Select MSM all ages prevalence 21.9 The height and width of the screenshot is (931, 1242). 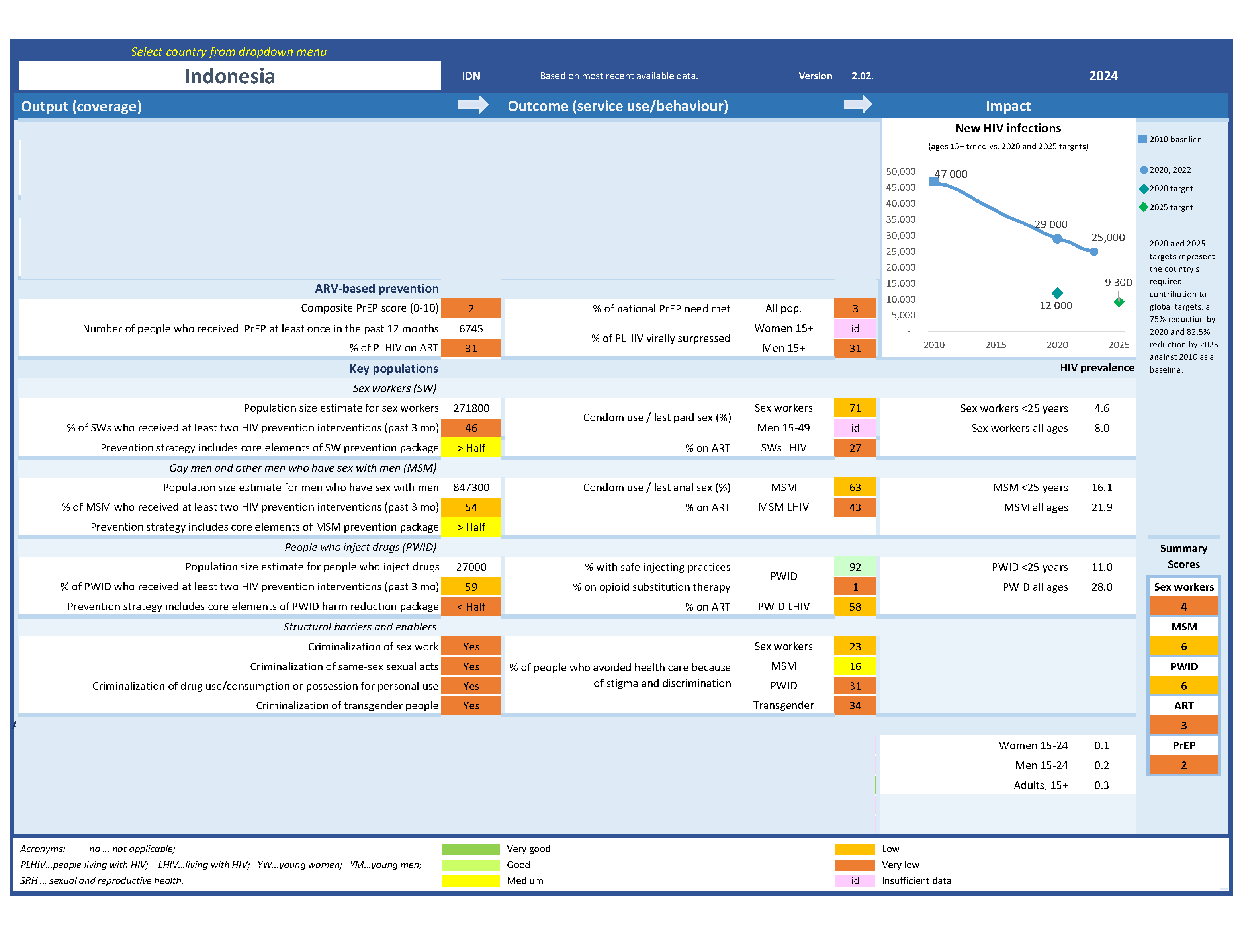coord(1101,507)
